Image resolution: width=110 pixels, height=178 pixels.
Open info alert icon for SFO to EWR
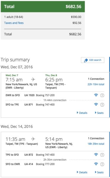[102, 164]
